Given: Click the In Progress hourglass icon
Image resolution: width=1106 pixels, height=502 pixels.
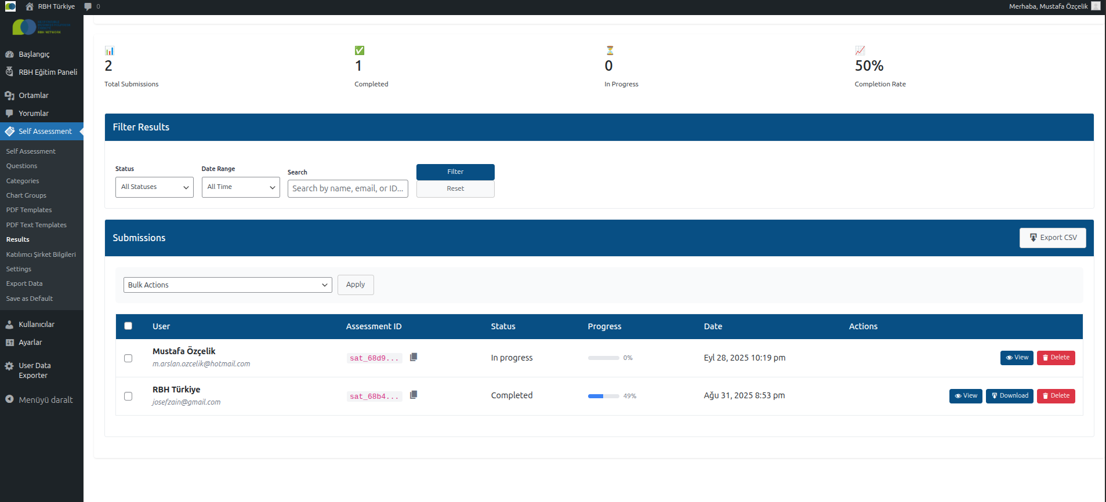Looking at the screenshot, I should 610,50.
